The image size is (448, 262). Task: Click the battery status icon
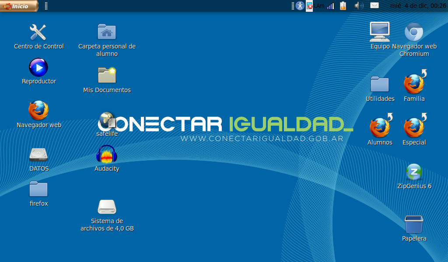pos(343,6)
